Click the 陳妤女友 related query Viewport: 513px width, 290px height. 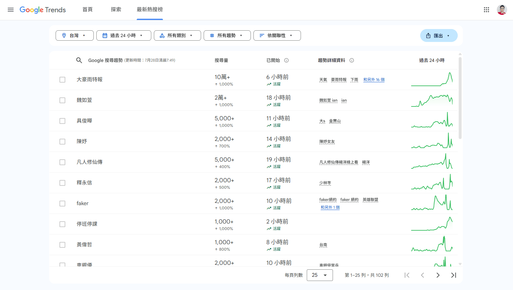[327, 142]
